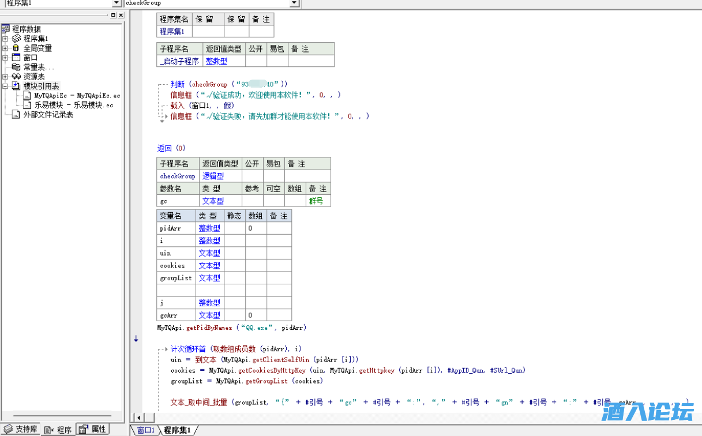Expand the 全局变量 tree node
702x436 pixels.
(5, 48)
